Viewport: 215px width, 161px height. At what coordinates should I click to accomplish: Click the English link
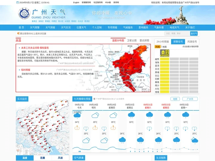76,2
